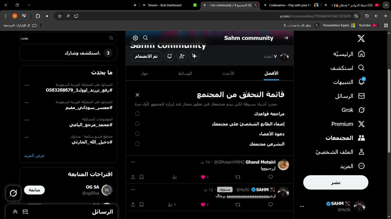Open Grok from the sidebar menu
The image size is (391, 219).
tap(353, 110)
